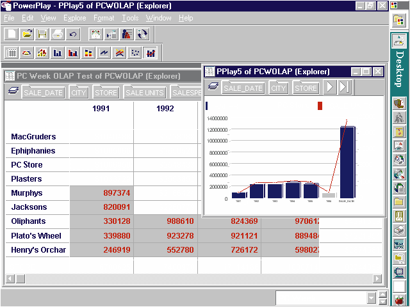Click the cell with value 988610
This screenshot has height=307, width=410.
166,221
